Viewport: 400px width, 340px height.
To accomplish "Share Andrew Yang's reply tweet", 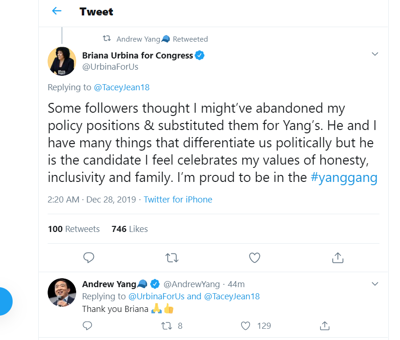I will click(325, 326).
